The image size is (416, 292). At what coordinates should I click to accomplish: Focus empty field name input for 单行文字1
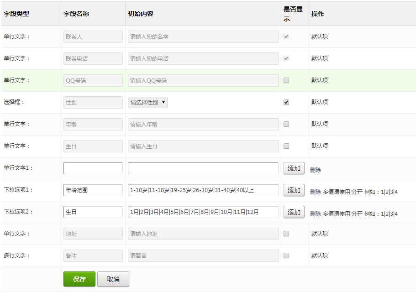click(x=93, y=168)
